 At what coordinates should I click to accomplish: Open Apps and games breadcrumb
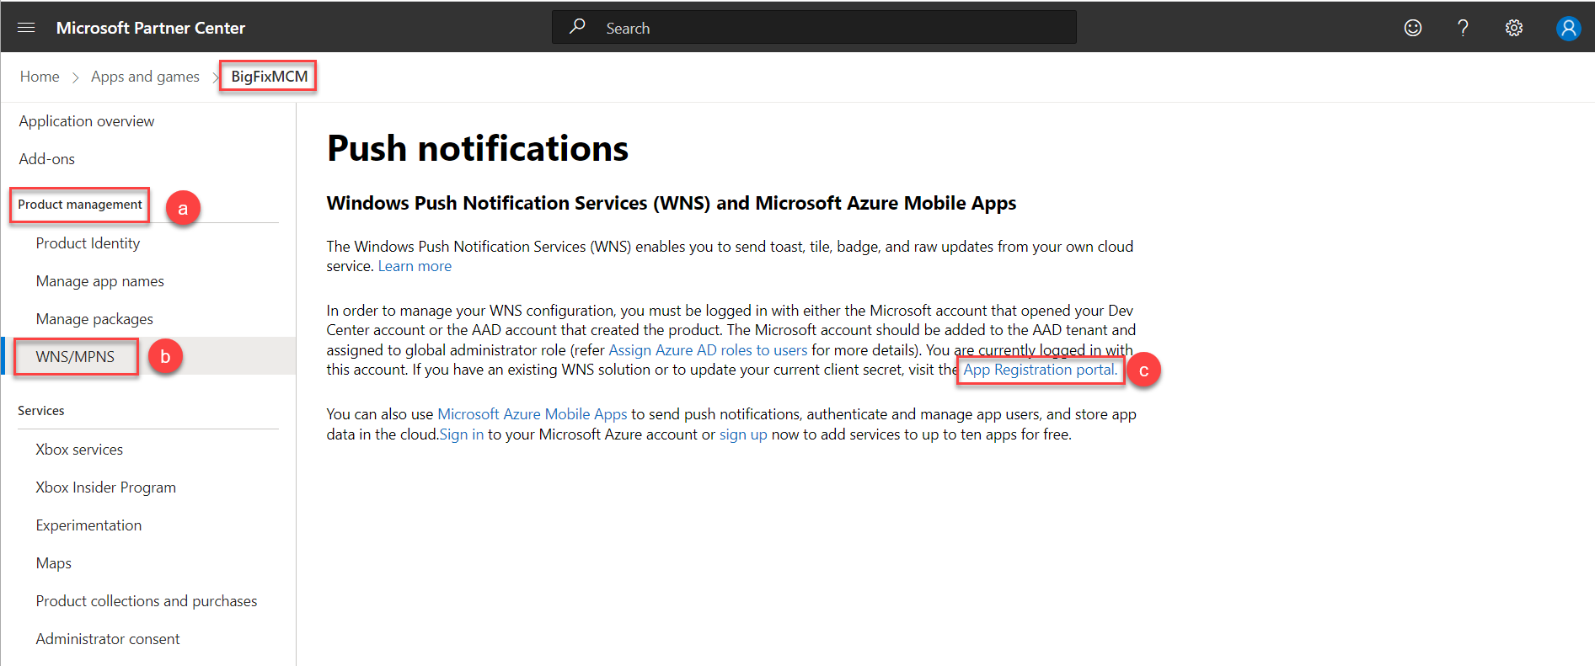pos(145,77)
